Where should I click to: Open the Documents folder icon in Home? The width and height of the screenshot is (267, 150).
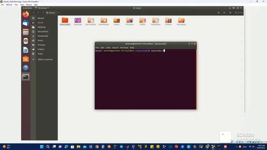(x=91, y=22)
